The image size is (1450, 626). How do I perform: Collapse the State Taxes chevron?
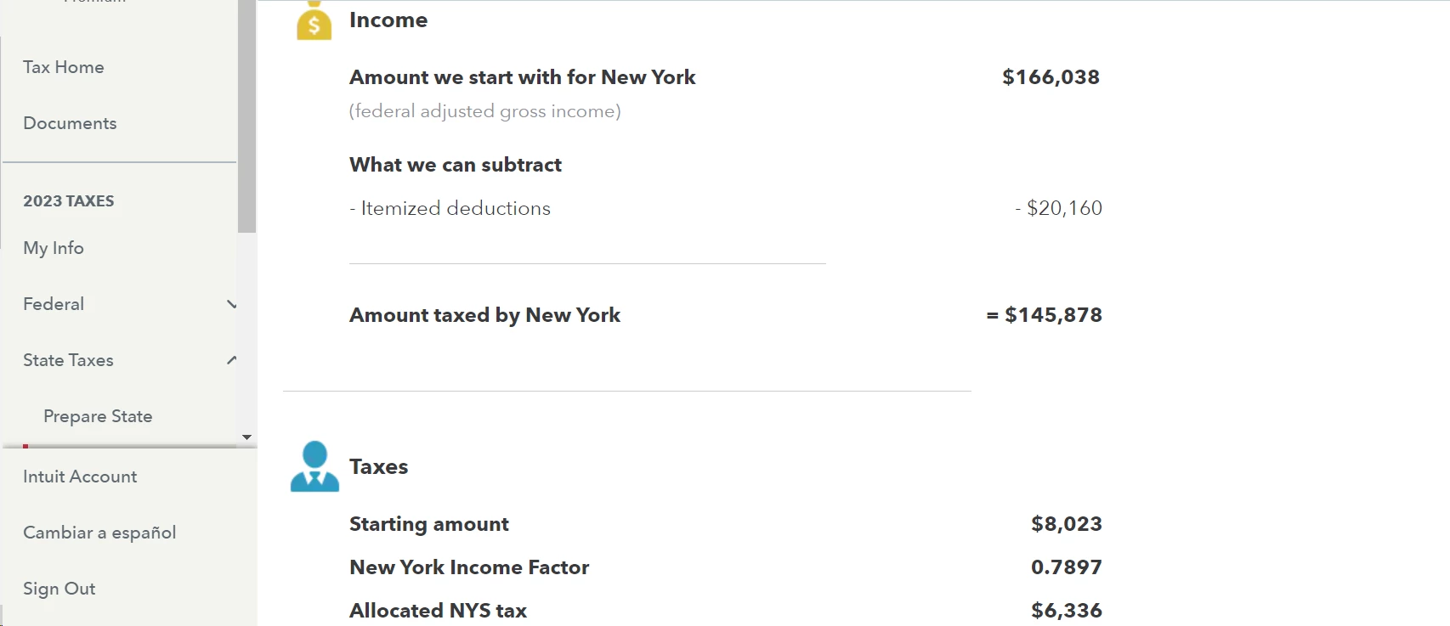click(x=231, y=360)
